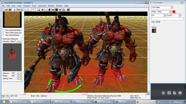
Task: Switch Lighting to previous with left arrow
Action: coord(18,78)
